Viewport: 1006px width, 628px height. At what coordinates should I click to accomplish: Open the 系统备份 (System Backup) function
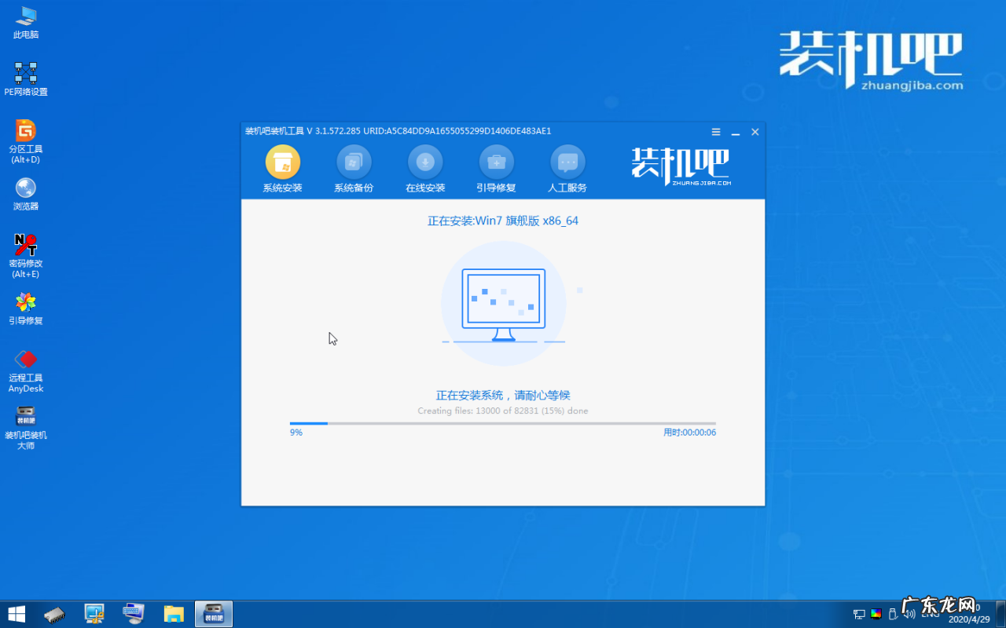point(354,167)
